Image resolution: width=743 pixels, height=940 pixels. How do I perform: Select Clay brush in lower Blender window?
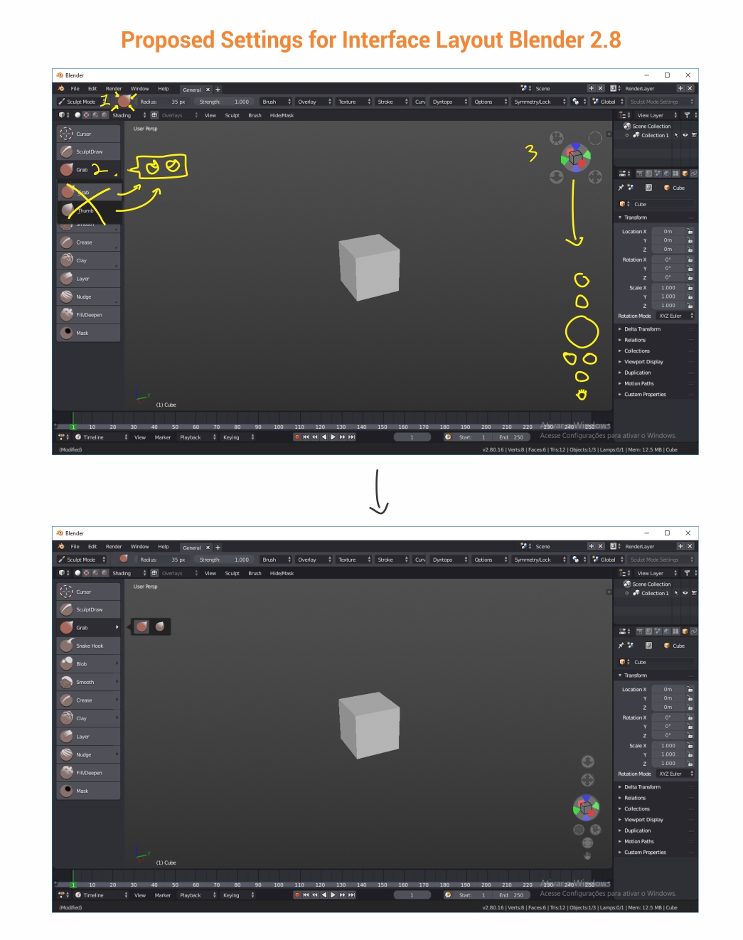point(88,718)
